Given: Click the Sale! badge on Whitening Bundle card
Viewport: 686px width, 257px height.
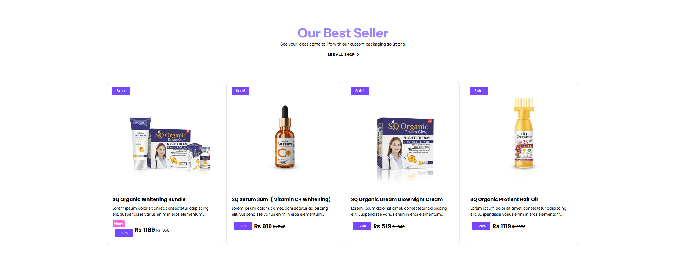Looking at the screenshot, I should (x=121, y=91).
